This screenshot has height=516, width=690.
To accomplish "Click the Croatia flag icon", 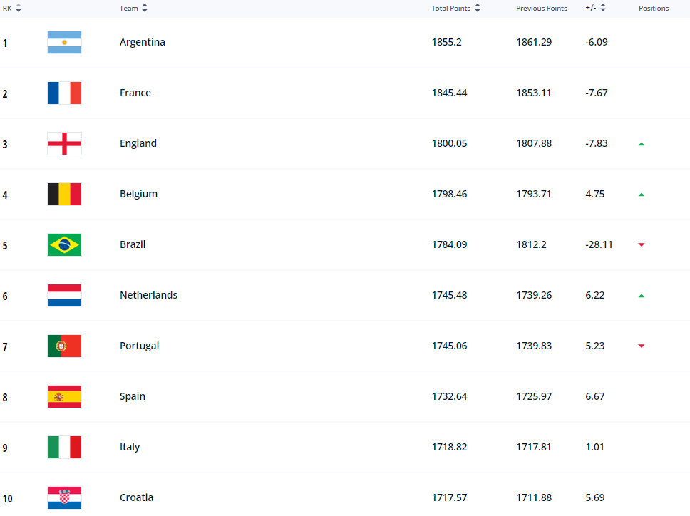I will (x=64, y=497).
